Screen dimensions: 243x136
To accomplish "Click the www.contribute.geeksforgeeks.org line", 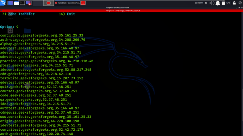I will click(x=46, y=117).
